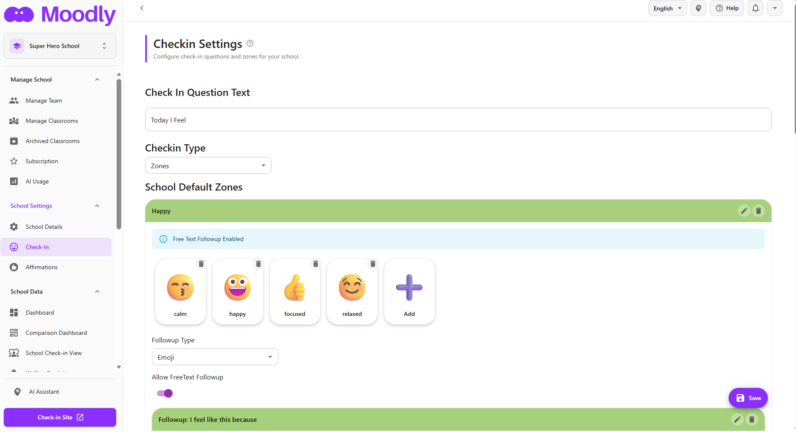Viewport: 796px width, 432px height.
Task: Click the Save button
Action: (x=748, y=398)
